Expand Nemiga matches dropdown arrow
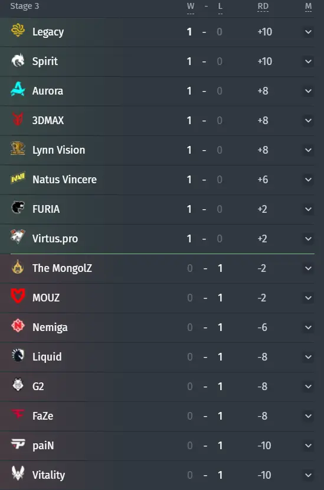Viewport: 324px width, 490px height. click(308, 327)
